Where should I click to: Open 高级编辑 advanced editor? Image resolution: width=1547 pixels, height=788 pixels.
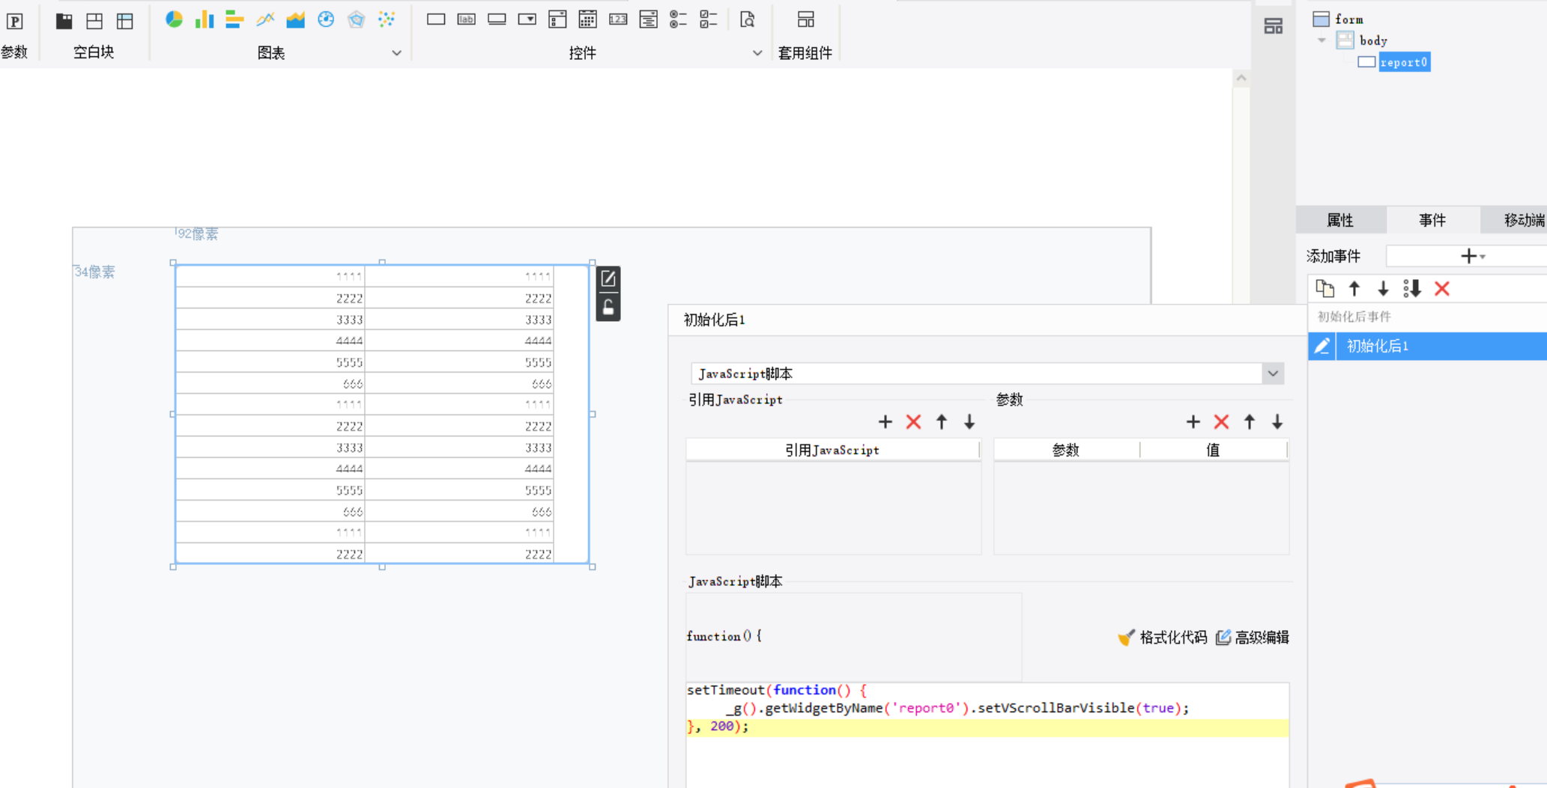(x=1253, y=638)
